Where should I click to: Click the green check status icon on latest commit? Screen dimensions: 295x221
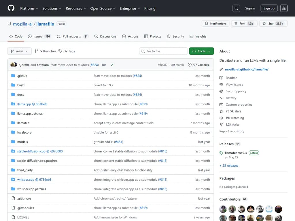coord(112,65)
